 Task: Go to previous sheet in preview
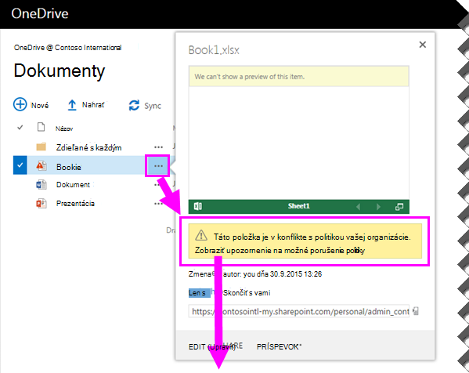(358, 207)
